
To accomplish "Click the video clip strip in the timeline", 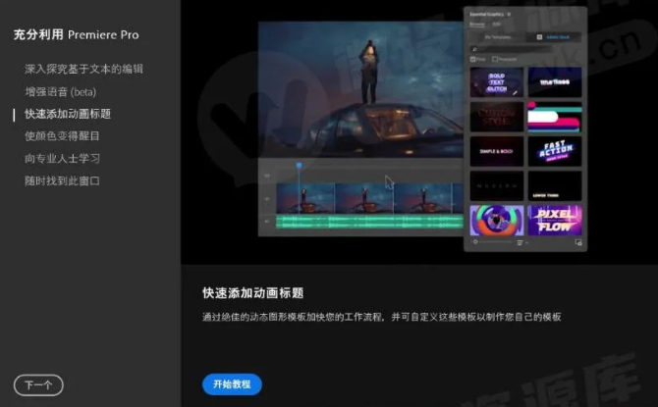I will pyautogui.click(x=369, y=198).
